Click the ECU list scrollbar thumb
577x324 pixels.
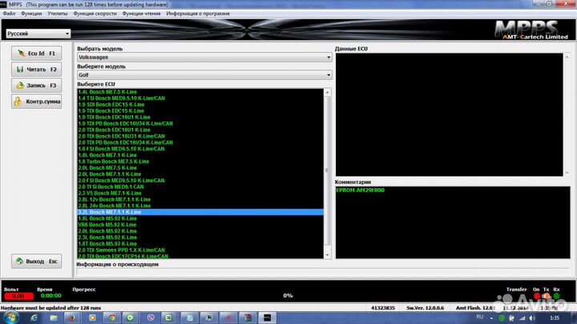click(327, 170)
